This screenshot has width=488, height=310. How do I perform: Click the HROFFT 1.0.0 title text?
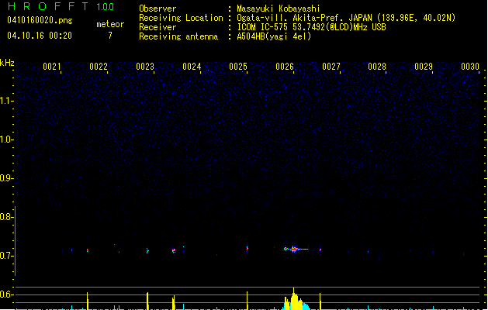[x=61, y=6]
